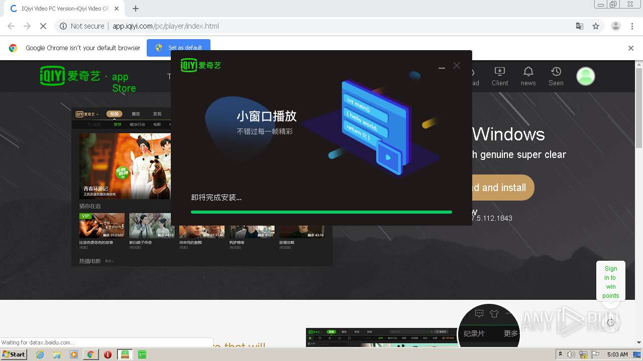This screenshot has height=361, width=643.
Task: Click the page scrollbar up arrow
Action: [x=639, y=64]
